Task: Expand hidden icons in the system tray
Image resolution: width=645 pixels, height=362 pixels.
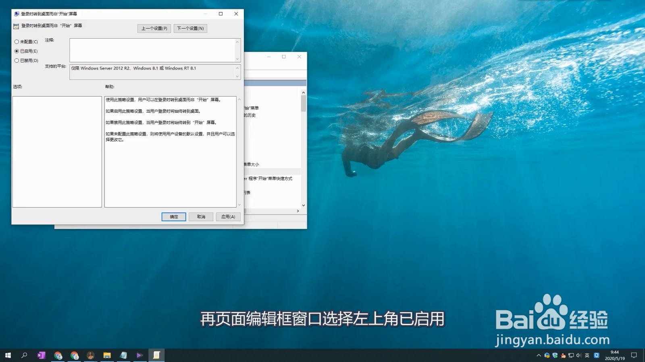Action: [x=539, y=355]
